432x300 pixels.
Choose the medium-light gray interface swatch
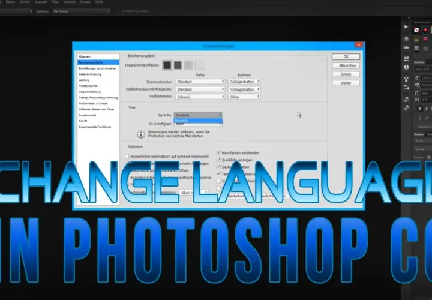188,65
